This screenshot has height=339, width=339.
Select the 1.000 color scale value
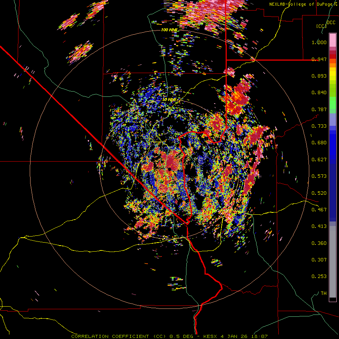tap(319, 42)
